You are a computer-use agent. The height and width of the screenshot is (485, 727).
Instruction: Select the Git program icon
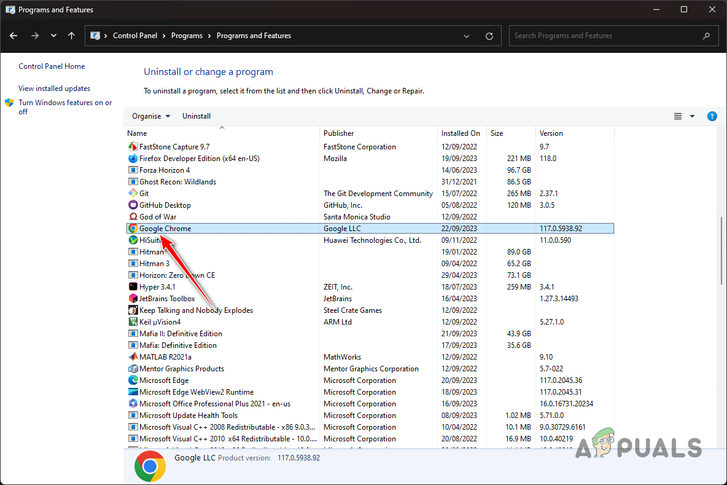(x=133, y=193)
